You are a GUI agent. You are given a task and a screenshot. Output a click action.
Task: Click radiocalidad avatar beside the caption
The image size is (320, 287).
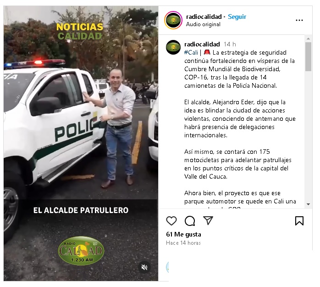(x=173, y=47)
